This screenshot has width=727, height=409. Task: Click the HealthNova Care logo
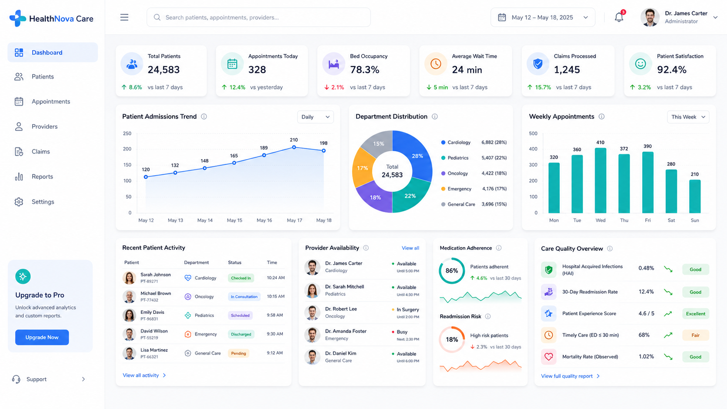[x=51, y=18]
